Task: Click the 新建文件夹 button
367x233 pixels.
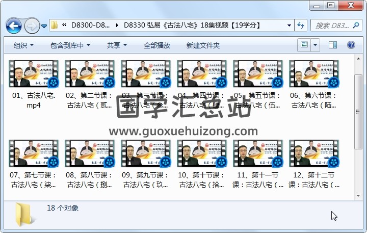Action: click(x=203, y=45)
